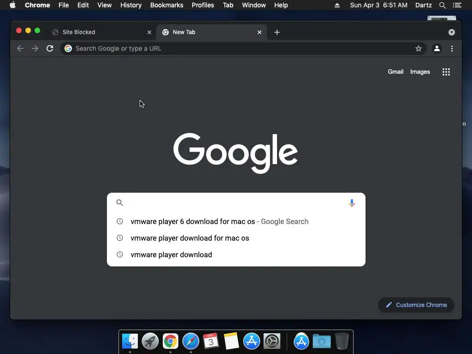Click the date and time in menu bar
The width and height of the screenshot is (472, 354).
[379, 5]
